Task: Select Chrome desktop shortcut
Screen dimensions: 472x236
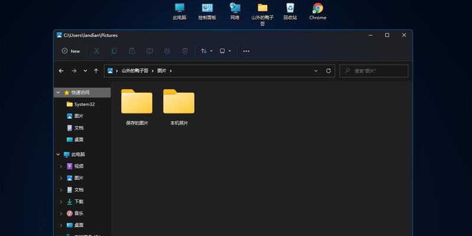Action: pyautogui.click(x=318, y=11)
